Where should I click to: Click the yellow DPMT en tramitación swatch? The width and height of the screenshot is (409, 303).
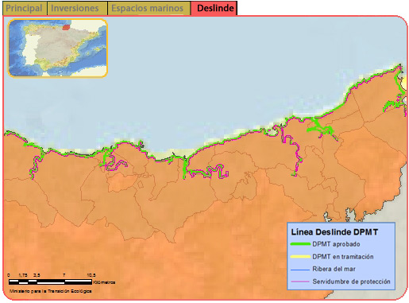point(300,256)
